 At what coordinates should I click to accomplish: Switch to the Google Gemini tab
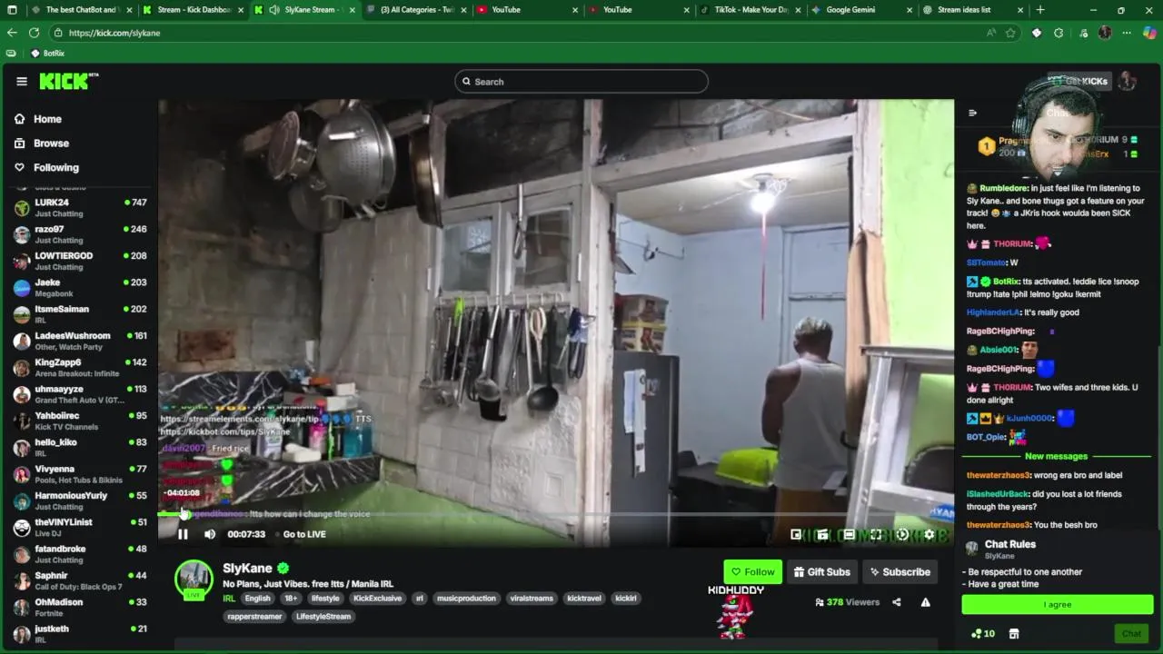[860, 10]
